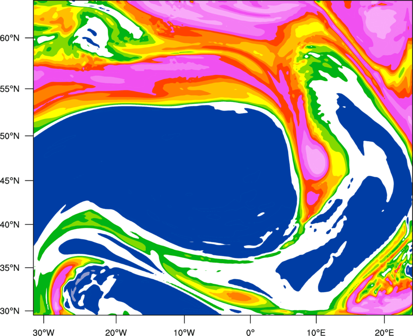Click the 55°N latitude label
This screenshot has width=413, height=336.
[x=10, y=89]
